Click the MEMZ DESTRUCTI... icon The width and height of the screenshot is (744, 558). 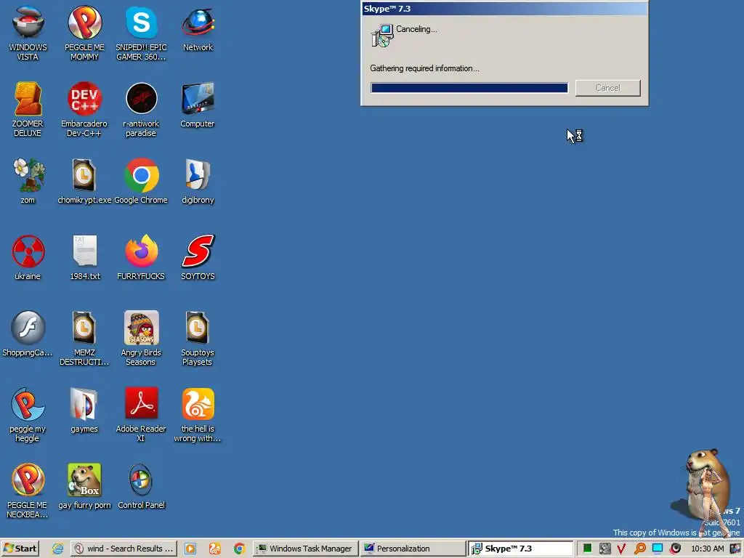[84, 339]
